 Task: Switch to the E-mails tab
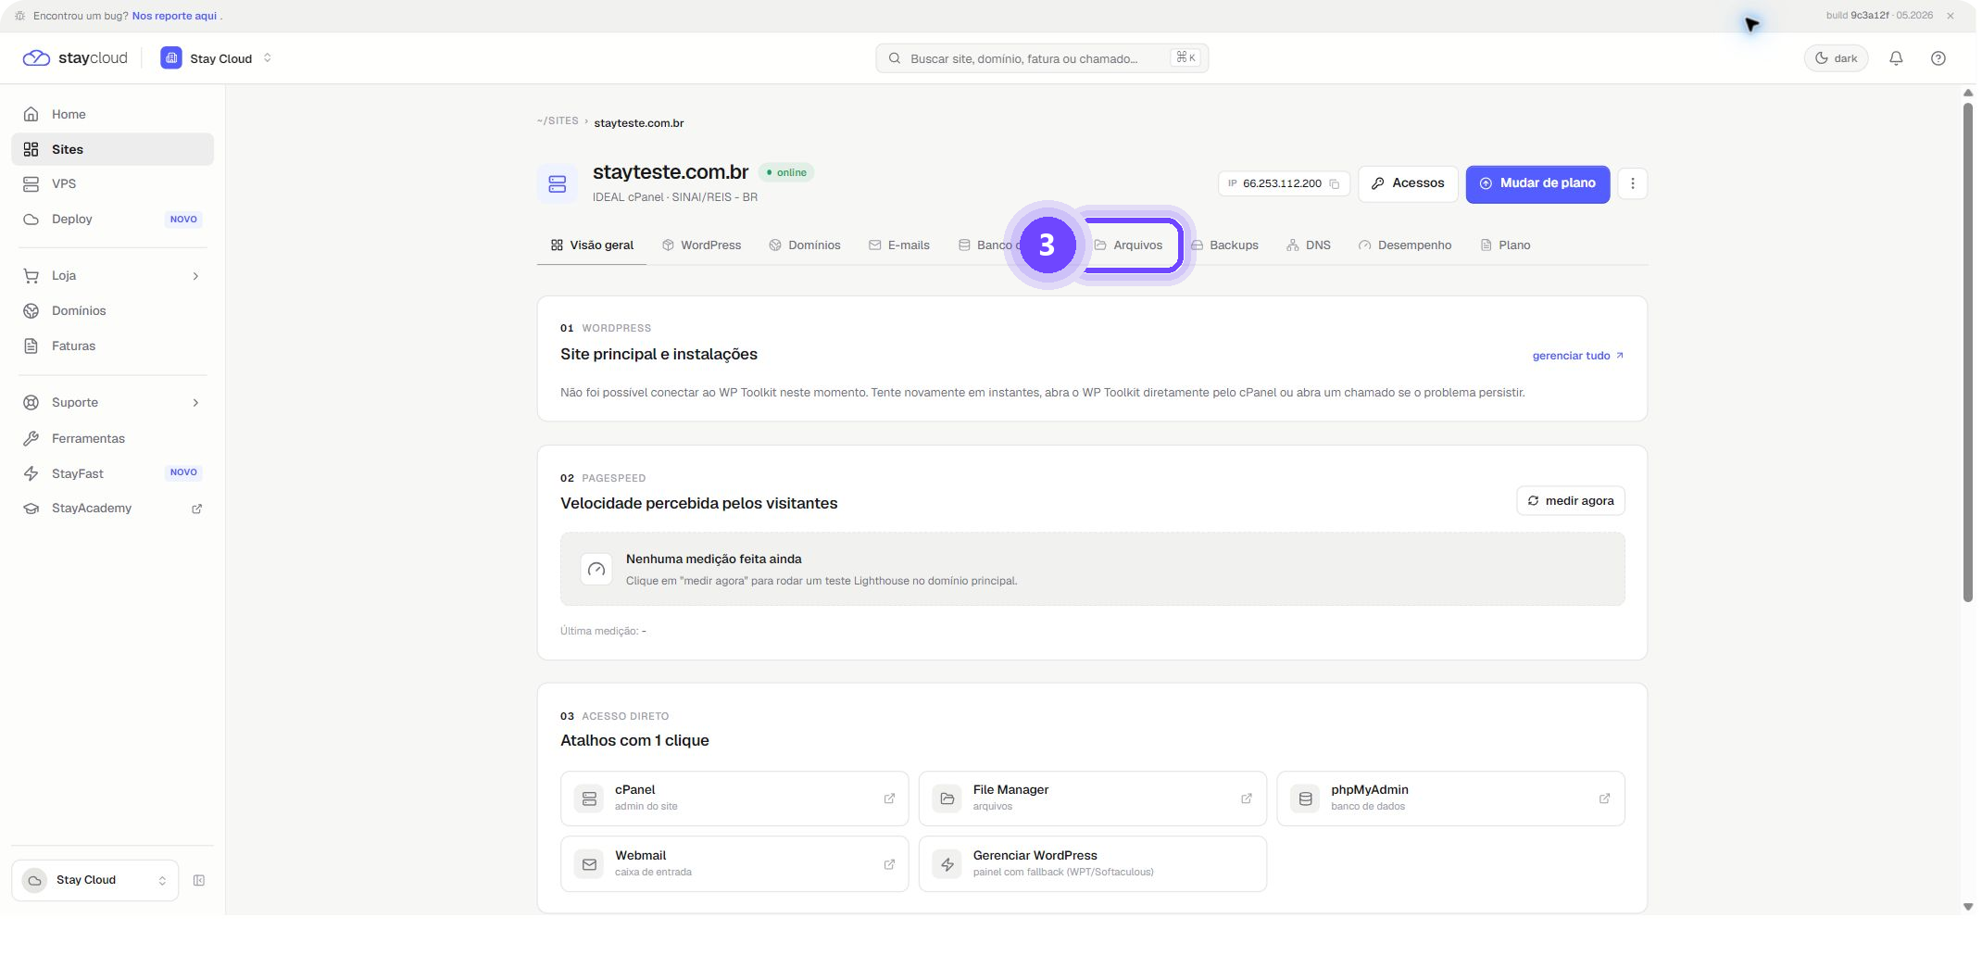[x=898, y=245]
